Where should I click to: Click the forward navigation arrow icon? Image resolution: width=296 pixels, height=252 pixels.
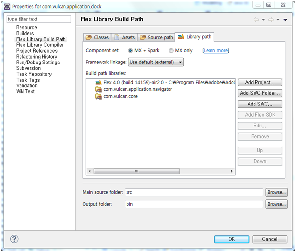[271, 20]
